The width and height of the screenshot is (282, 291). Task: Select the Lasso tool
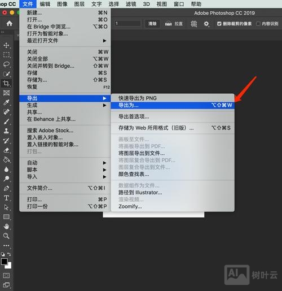tap(6, 64)
